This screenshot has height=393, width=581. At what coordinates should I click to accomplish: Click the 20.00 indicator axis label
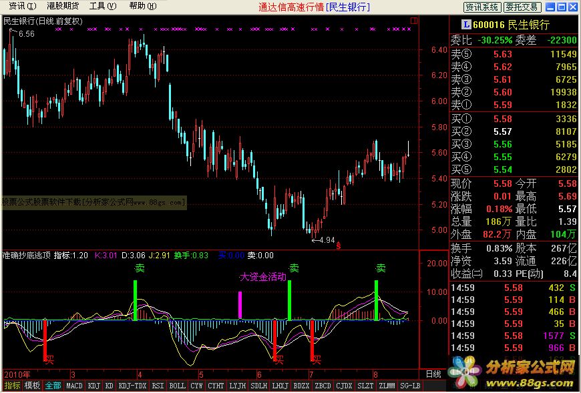click(x=437, y=264)
